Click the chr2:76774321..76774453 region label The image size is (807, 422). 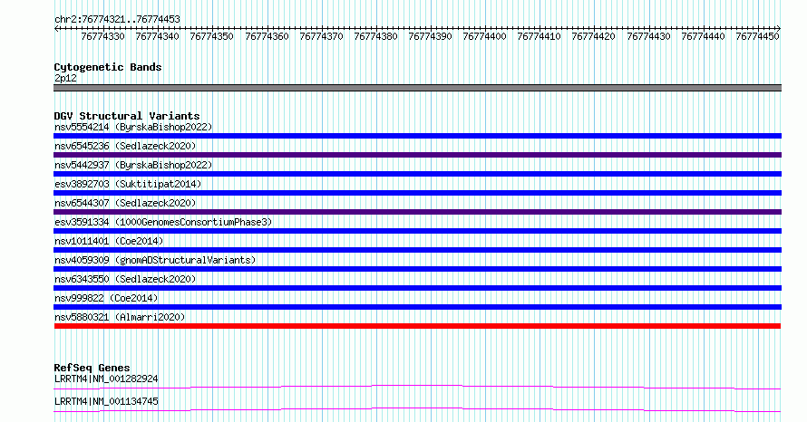pyautogui.click(x=117, y=19)
